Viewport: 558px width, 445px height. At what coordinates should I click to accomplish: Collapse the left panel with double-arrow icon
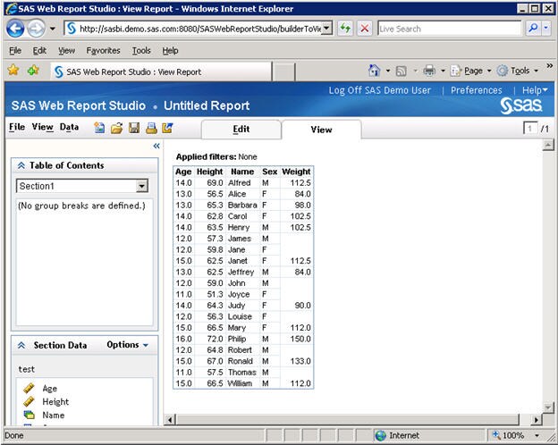tap(156, 146)
